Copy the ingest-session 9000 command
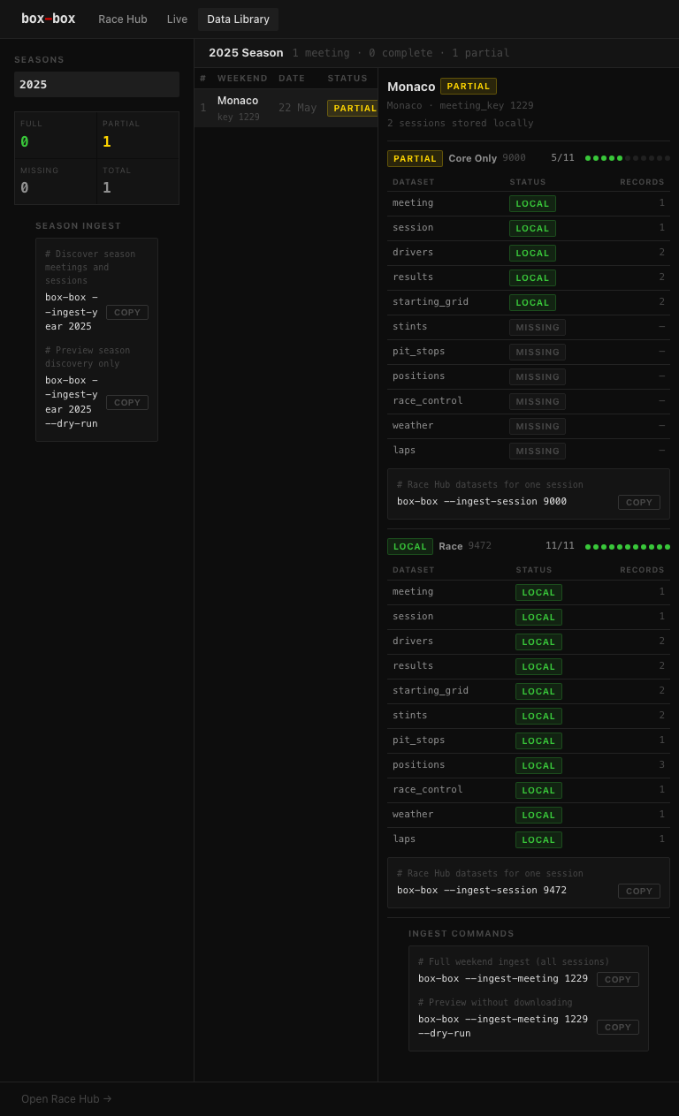Screen dimensions: 679x1116 tap(639, 502)
